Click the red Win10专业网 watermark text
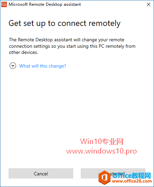The width and height of the screenshot is (154, 187). pos(102,142)
